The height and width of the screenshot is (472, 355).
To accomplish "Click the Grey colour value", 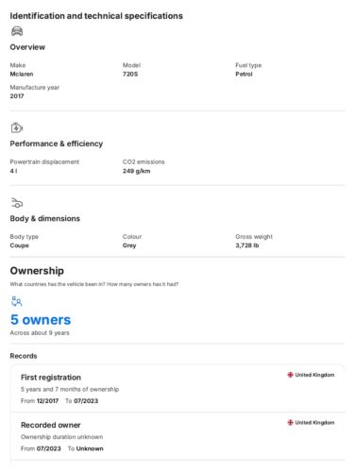I will click(129, 245).
